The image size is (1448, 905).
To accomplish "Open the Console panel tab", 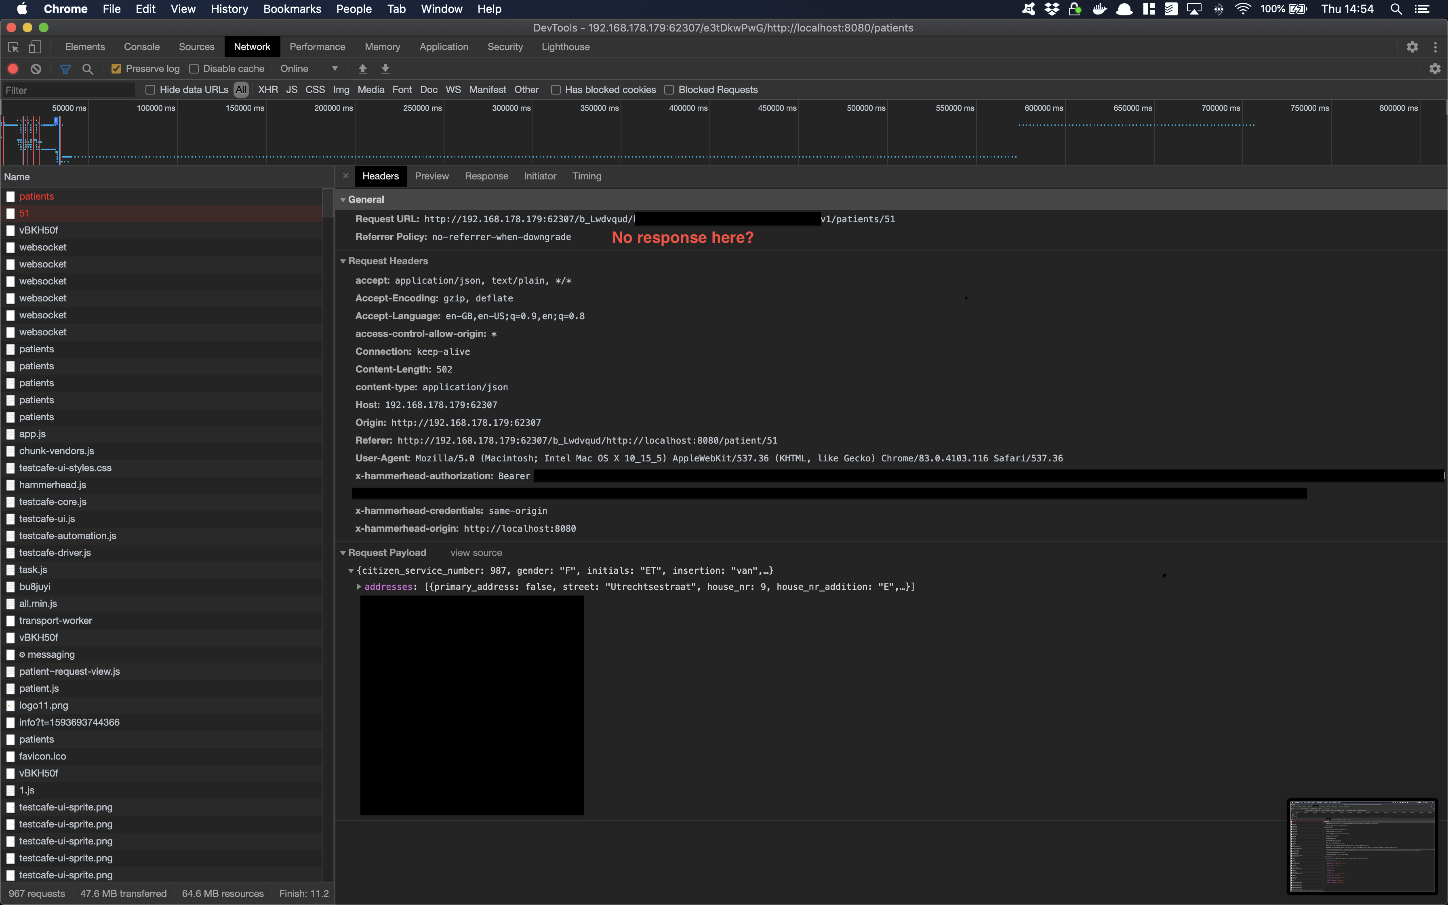I will pos(141,47).
